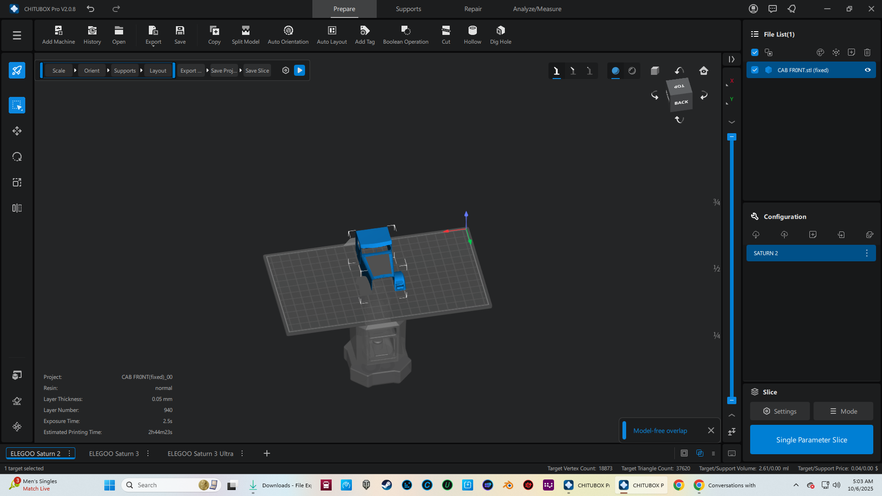
Task: Select the Scale tool in left sidebar
Action: pos(17,182)
